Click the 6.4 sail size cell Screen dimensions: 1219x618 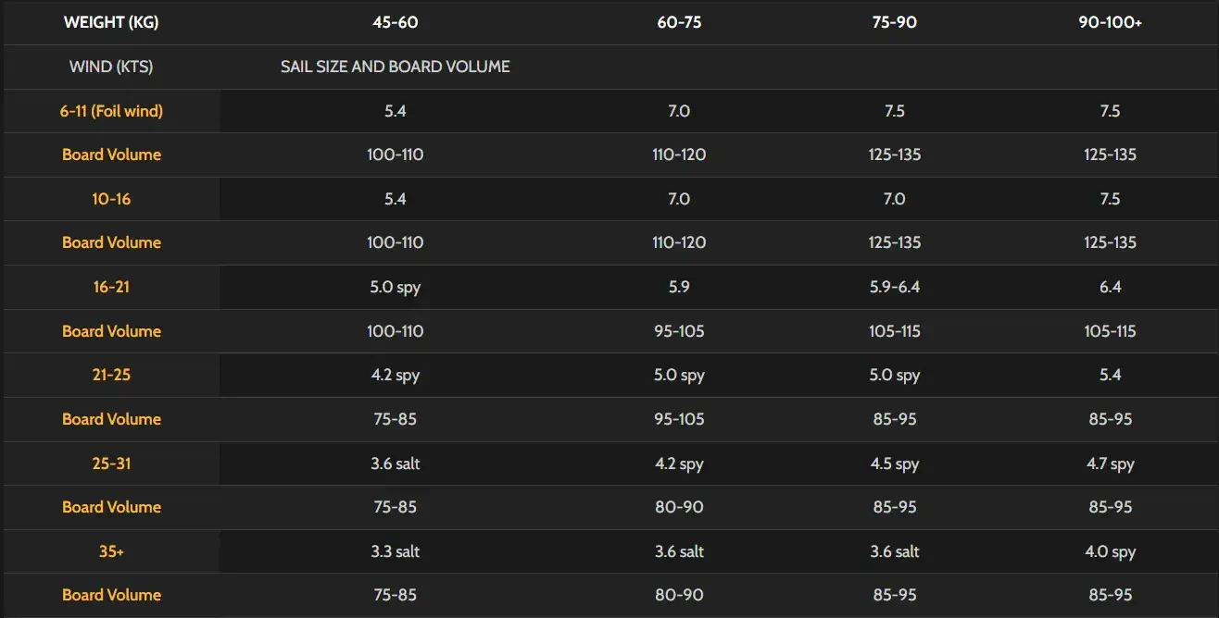[1110, 287]
